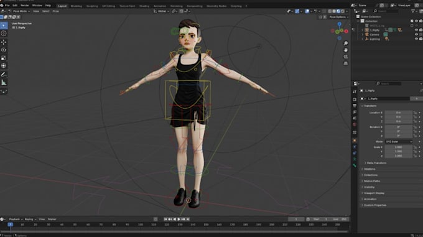Click the blue Z axis gizmo
423x237 pixels.
[340, 24]
